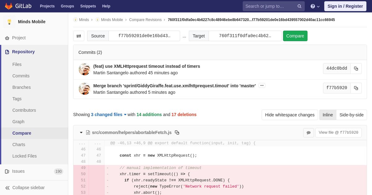This screenshot has width=372, height=195.
Task: Open commit '(feat) use XMLHttprequest timeout'
Action: click(147, 66)
